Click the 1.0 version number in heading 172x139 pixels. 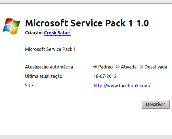click(142, 23)
